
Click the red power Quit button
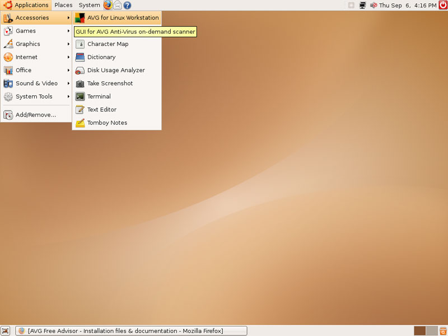coord(443,5)
